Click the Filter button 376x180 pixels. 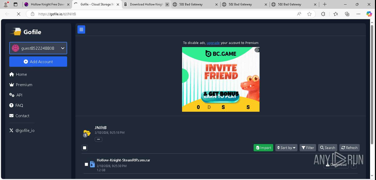pyautogui.click(x=308, y=148)
